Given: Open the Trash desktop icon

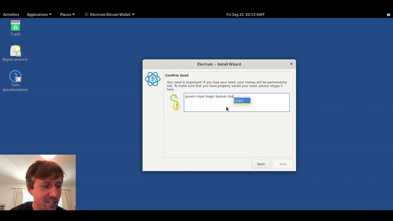Looking at the screenshot, I should coord(15,28).
